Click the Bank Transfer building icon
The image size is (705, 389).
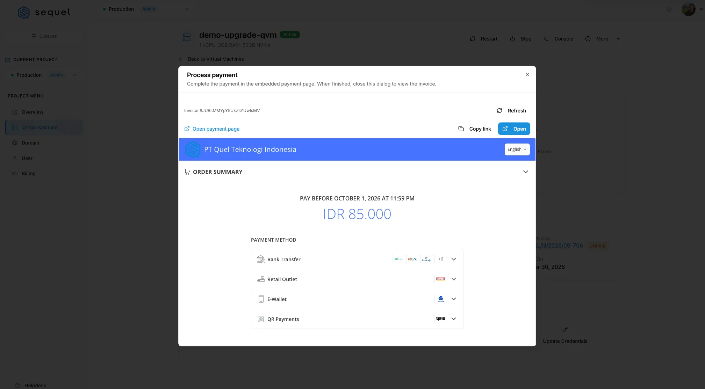point(261,259)
